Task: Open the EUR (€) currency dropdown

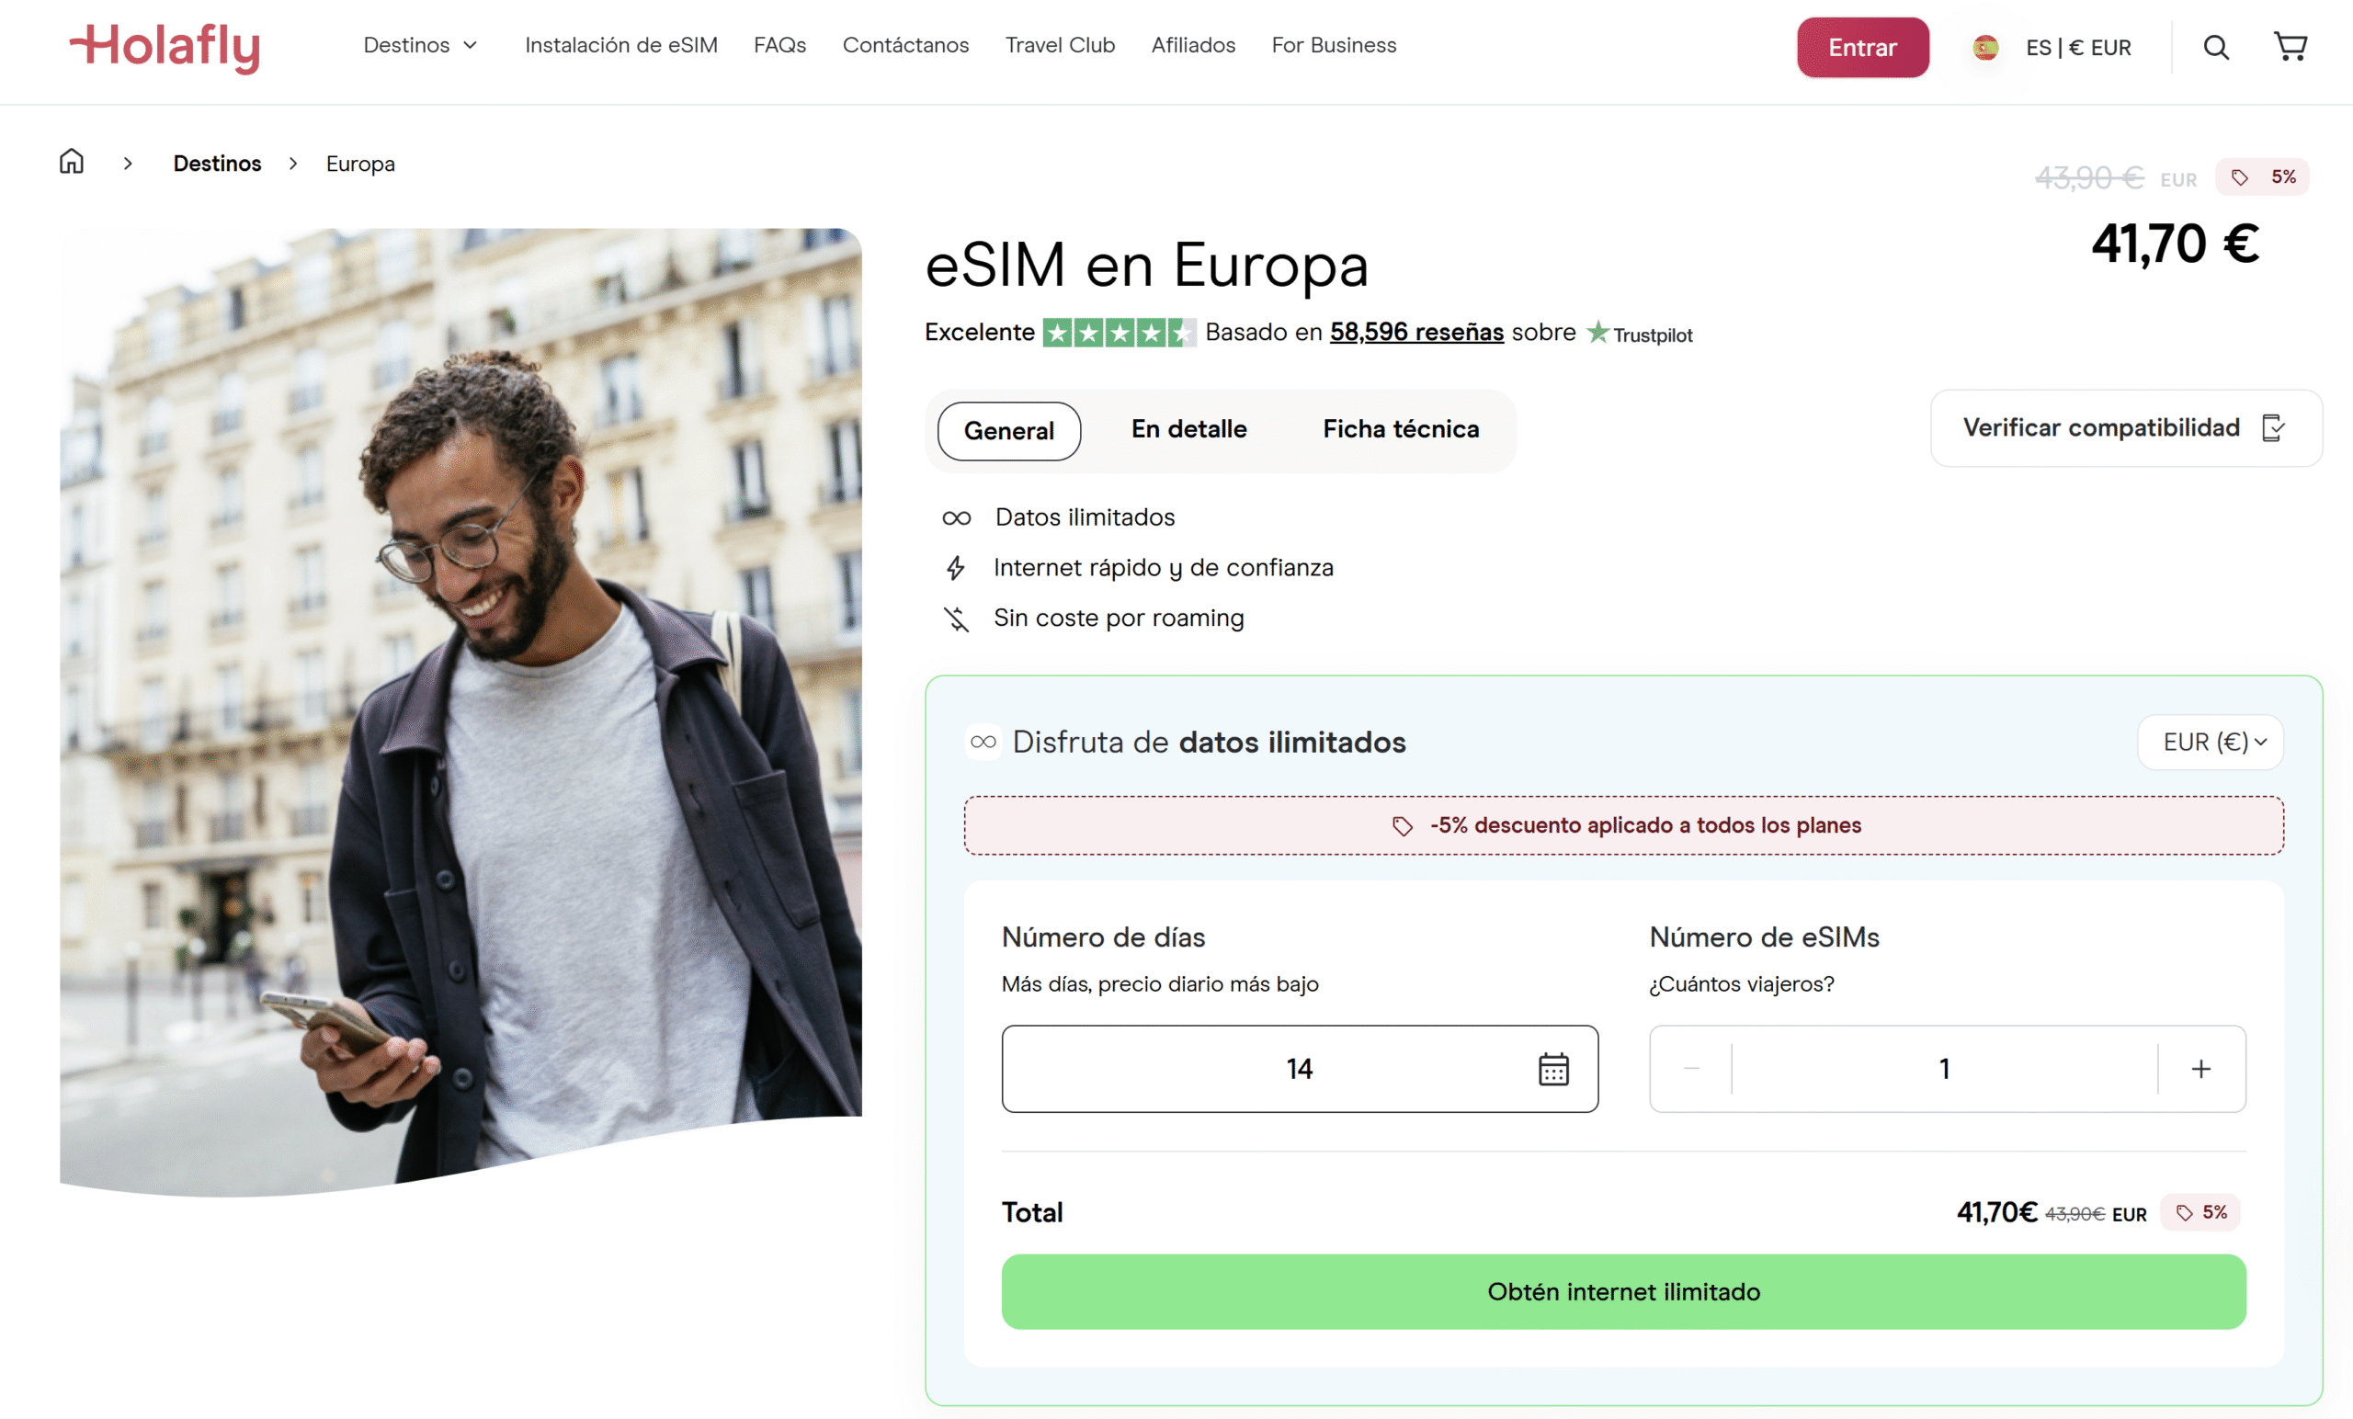Action: [x=2211, y=742]
